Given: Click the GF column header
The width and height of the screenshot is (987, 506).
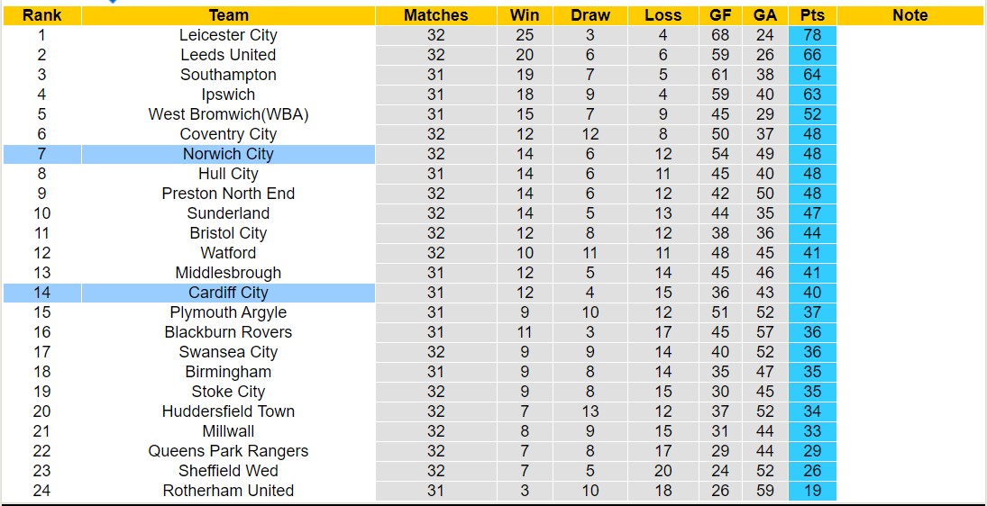Looking at the screenshot, I should 719,15.
